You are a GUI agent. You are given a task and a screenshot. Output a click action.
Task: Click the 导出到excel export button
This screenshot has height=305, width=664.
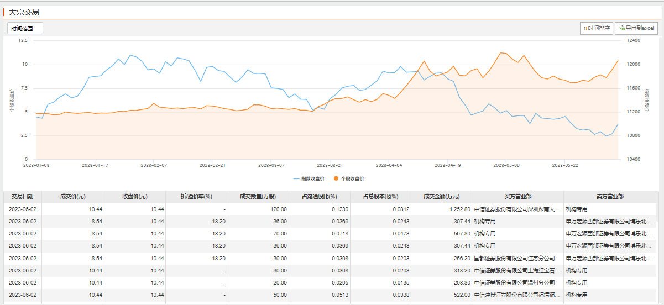[636, 28]
